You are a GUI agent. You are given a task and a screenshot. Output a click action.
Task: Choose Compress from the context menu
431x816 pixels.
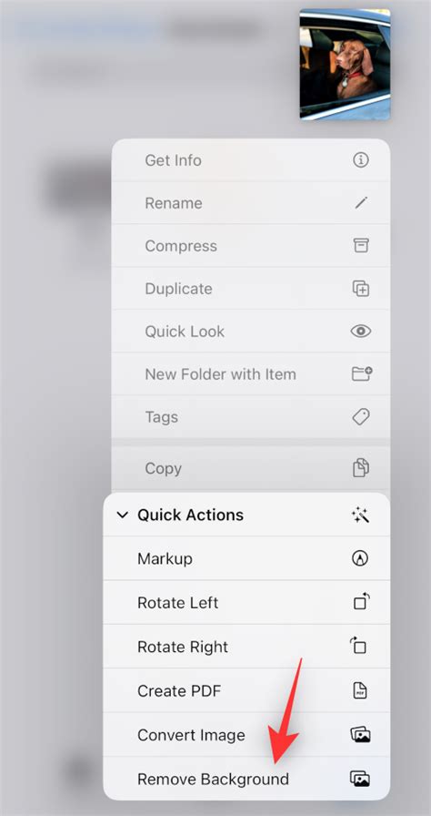pyautogui.click(x=251, y=246)
